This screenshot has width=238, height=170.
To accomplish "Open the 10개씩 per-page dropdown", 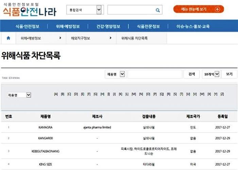I will 217,74.
